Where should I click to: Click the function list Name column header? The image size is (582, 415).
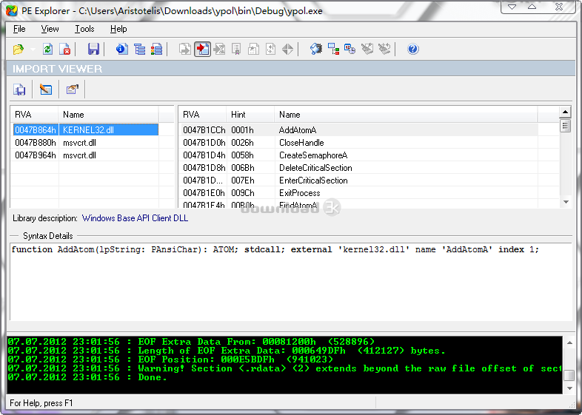(x=406, y=115)
